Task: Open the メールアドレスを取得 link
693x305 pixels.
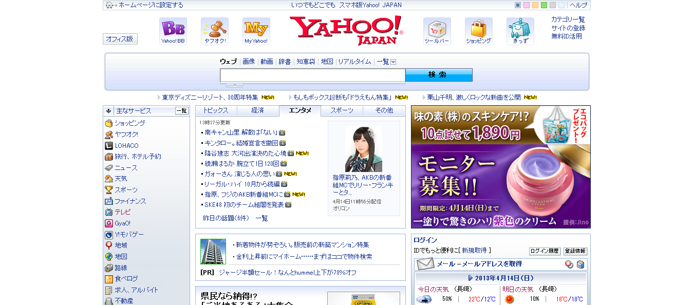Action: click(493, 264)
